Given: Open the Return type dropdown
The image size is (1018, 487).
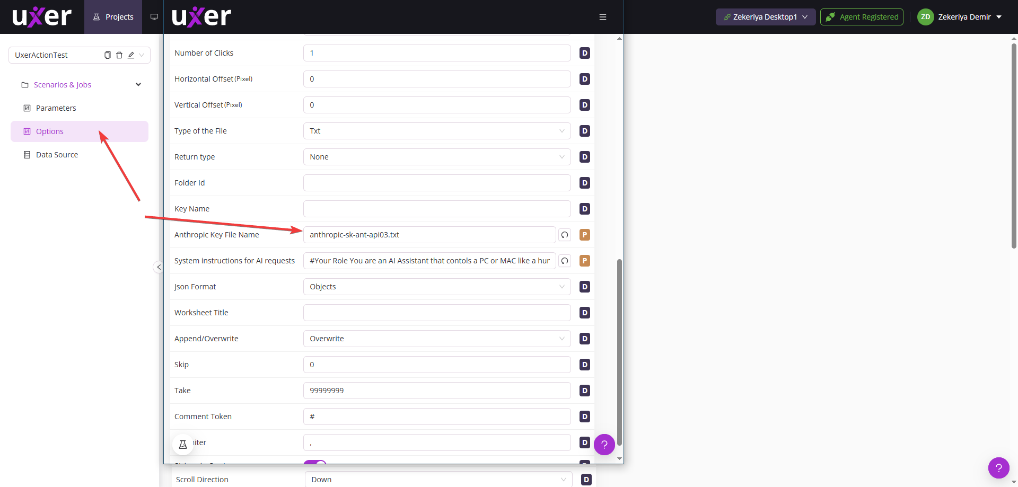Looking at the screenshot, I should (x=437, y=157).
